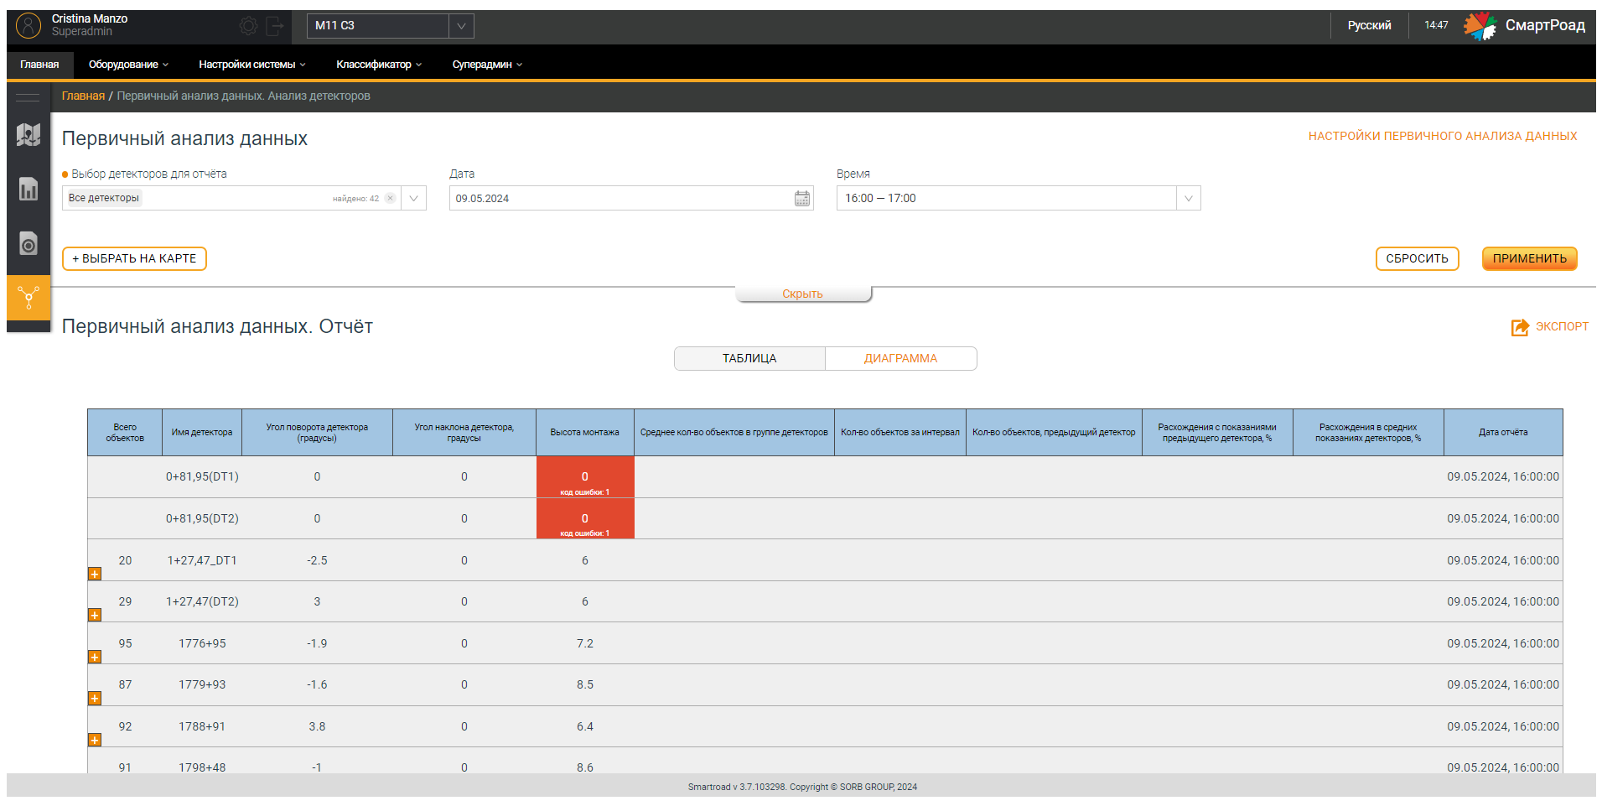Image resolution: width=1602 pixels, height=806 pixels.
Task: Expand row 1+27,47_DT1 with plus icon
Action: coord(95,575)
